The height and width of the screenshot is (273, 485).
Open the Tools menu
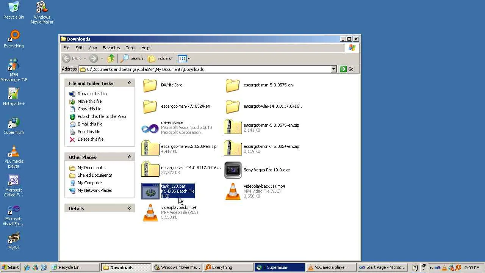tap(131, 48)
